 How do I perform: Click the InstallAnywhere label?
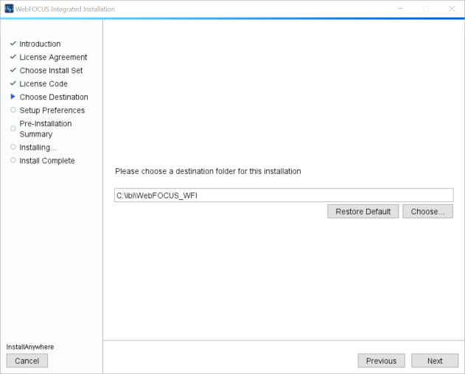click(30, 347)
